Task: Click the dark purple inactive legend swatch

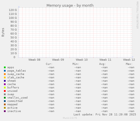Action: (x=5, y=111)
